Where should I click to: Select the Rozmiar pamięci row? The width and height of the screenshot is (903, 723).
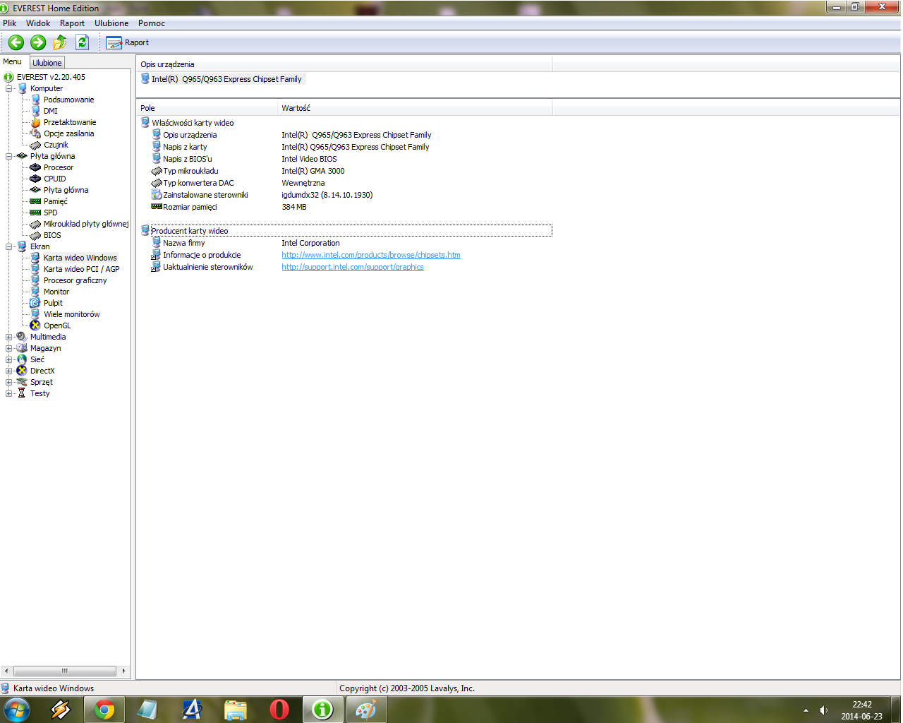tap(346, 207)
